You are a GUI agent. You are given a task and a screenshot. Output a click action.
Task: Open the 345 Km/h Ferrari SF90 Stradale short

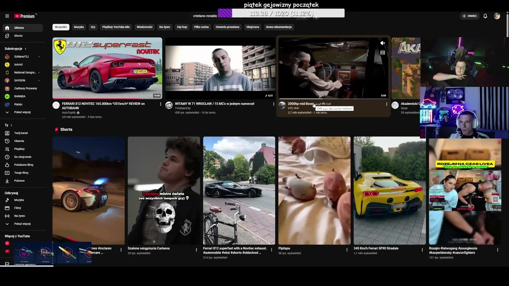(390, 191)
